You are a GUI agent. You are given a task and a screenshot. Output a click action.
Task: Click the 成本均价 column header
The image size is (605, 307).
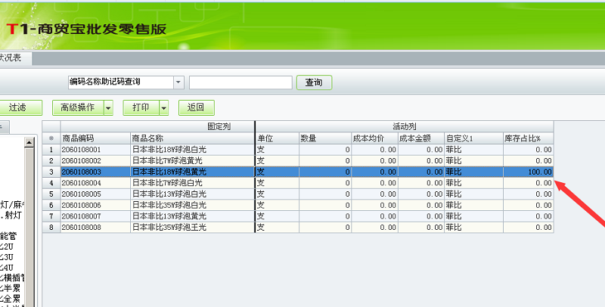[x=374, y=138]
